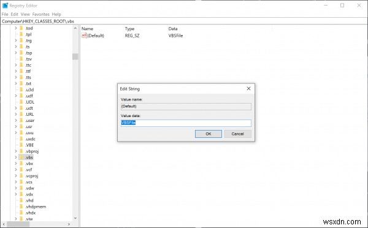
Task: Select the .udf folder icon
Action: [x=21, y=96]
